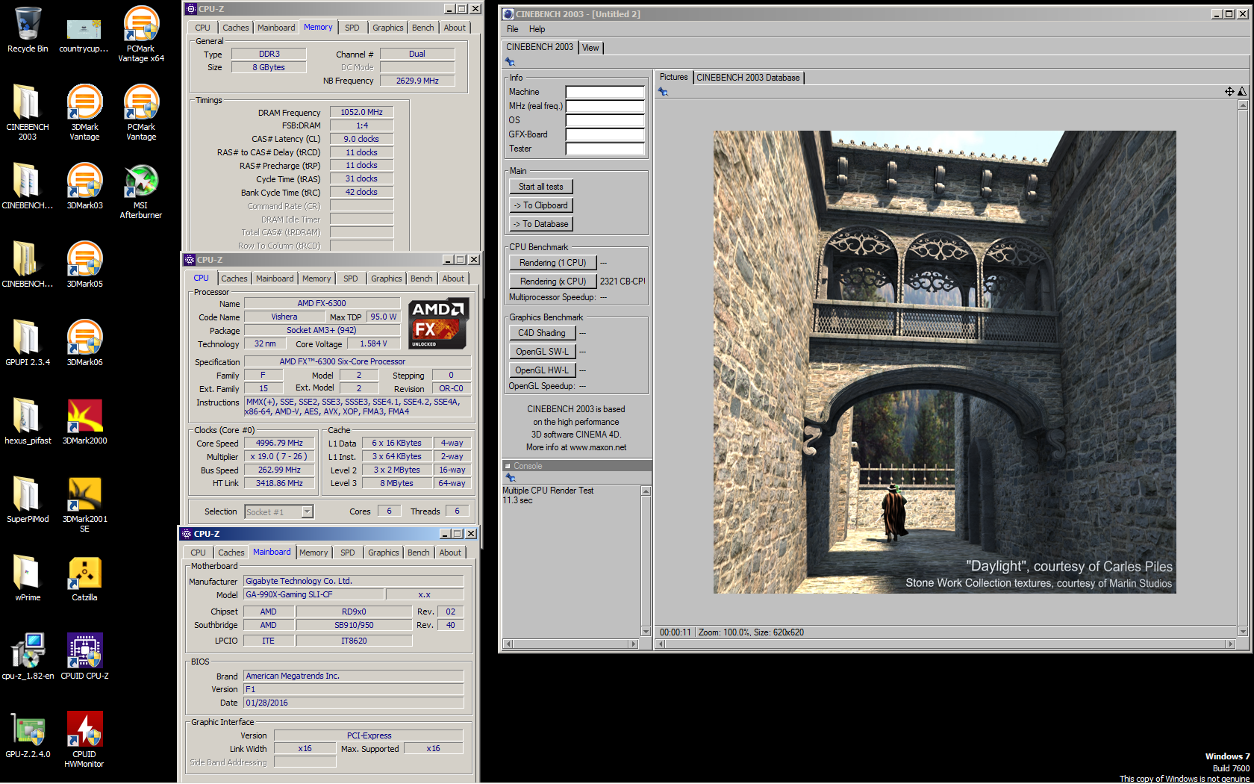
Task: Launch 3DMark03 shortcut
Action: [x=84, y=187]
